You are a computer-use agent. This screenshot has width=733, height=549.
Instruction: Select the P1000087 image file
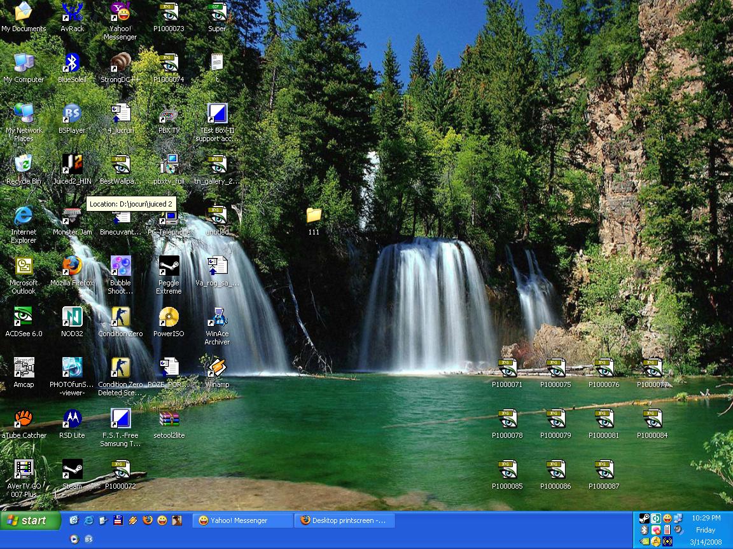click(x=604, y=470)
